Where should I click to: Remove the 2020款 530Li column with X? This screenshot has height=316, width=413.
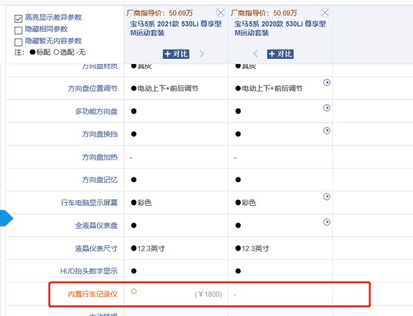pyautogui.click(x=324, y=12)
